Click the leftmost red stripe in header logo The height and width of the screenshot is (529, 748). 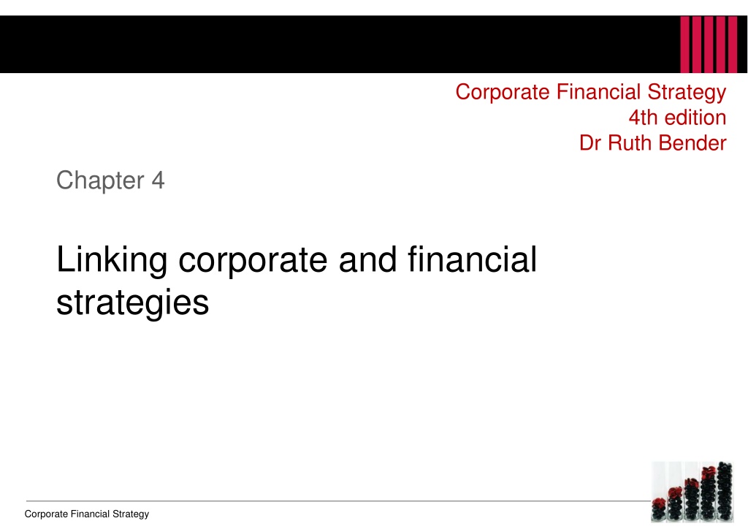point(685,44)
